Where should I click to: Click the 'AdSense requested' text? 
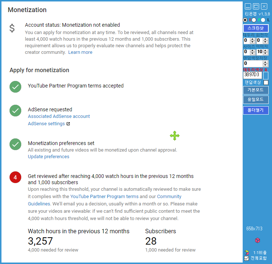click(50, 109)
